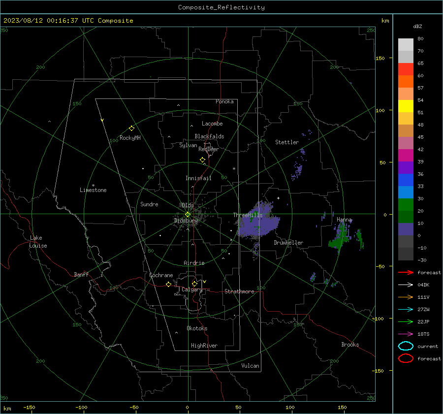443x414 pixels.
Task: Pick the purple 36-39 dBZ swatch
Action: coord(406,167)
